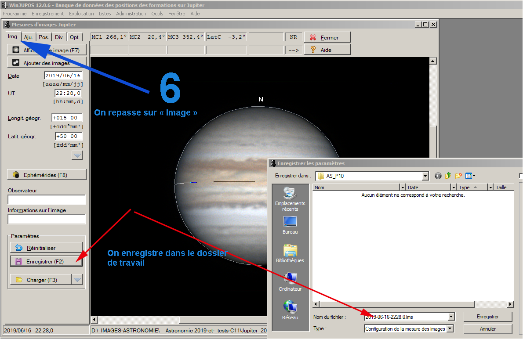The width and height of the screenshot is (523, 339).
Task: Expand the Charger dropdown arrow
Action: 77,280
